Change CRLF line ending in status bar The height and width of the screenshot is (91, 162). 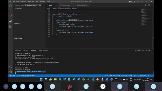tap(135, 76)
